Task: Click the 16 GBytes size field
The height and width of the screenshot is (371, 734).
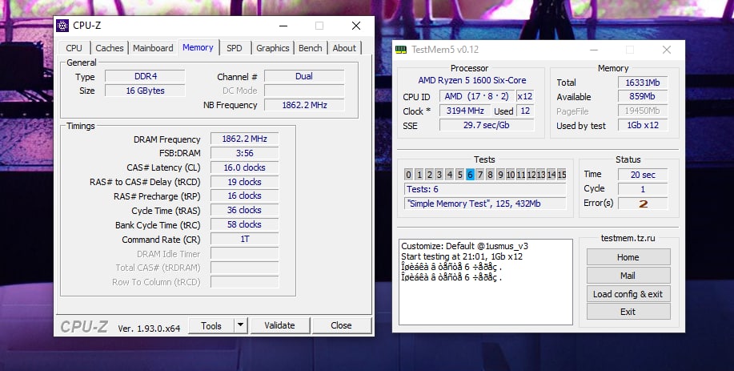Action: click(x=145, y=91)
